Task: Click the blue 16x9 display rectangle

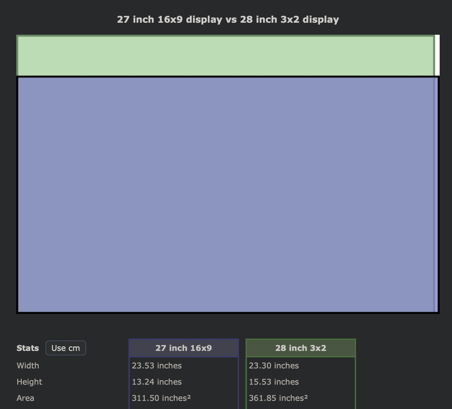Action: tap(228, 195)
